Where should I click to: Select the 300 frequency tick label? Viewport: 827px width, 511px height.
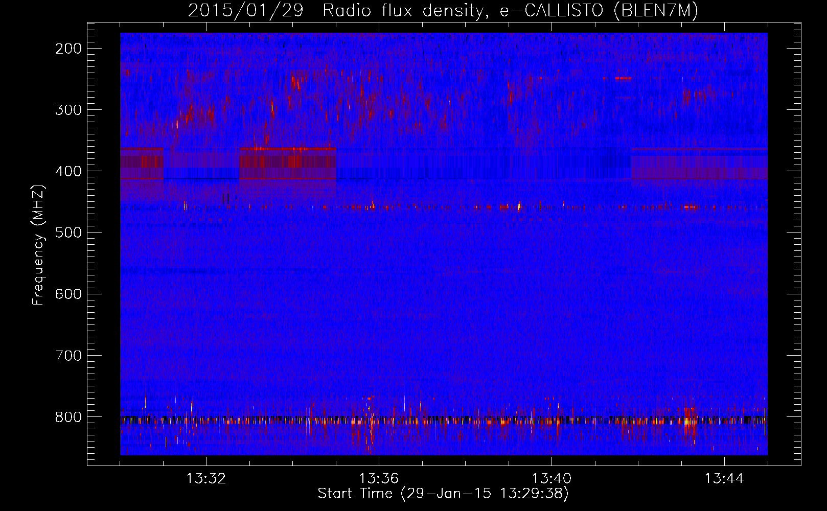[68, 110]
